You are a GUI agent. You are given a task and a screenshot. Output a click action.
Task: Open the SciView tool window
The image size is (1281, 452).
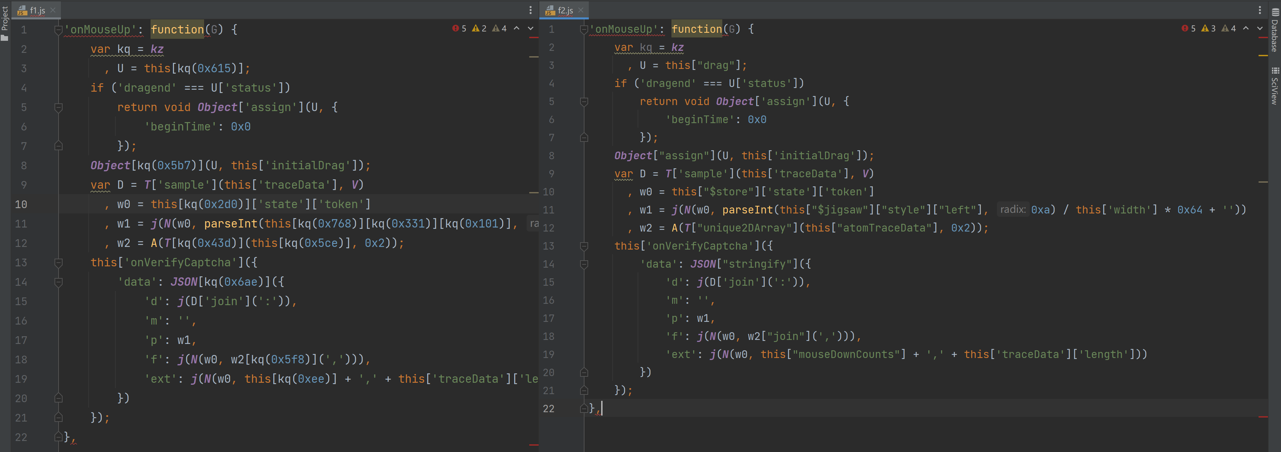coord(1275,86)
